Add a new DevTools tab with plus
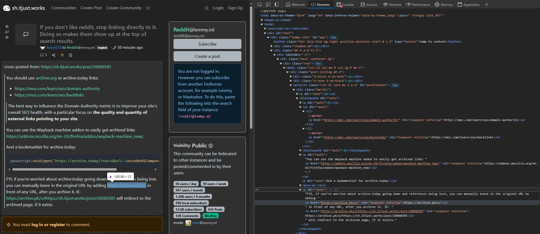The height and width of the screenshot is (234, 540). (487, 5)
